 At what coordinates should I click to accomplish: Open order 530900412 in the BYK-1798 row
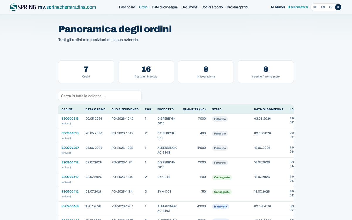[x=70, y=192]
